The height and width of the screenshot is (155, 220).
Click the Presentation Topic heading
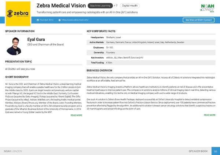click(18, 61)
